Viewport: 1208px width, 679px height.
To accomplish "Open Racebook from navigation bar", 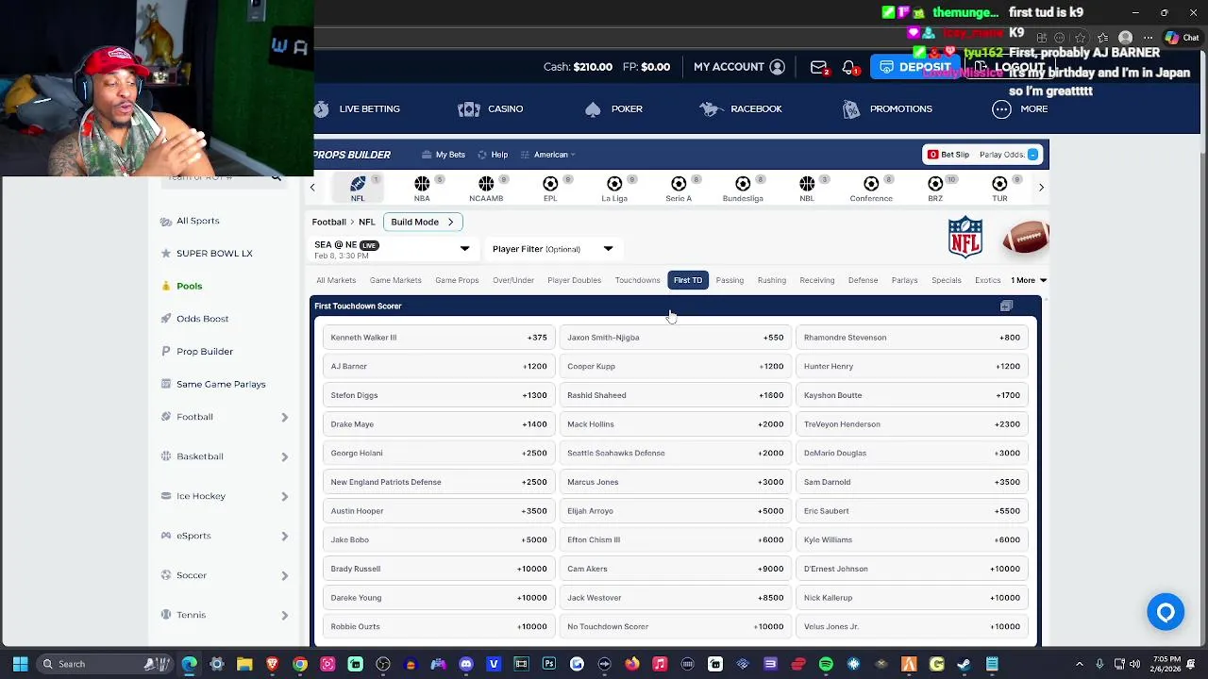I will pyautogui.click(x=741, y=108).
